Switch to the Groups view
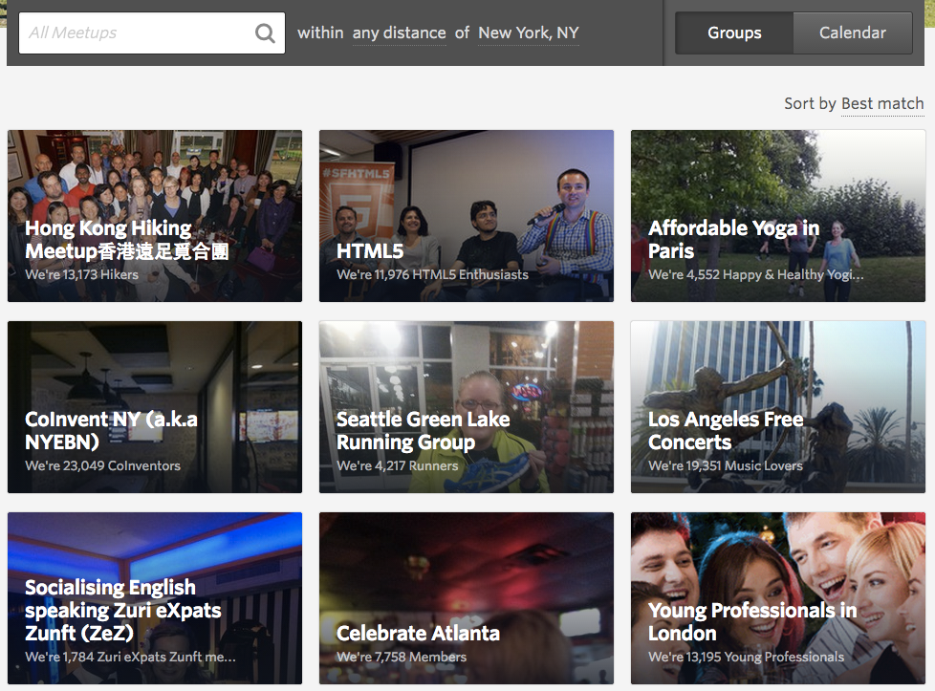This screenshot has height=691, width=935. tap(734, 32)
